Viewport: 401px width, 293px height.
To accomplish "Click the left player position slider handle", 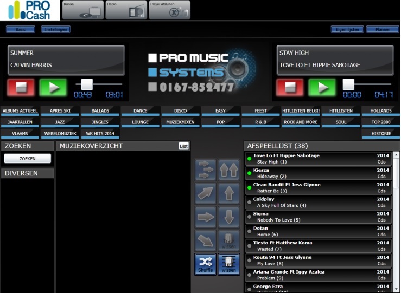I will point(87,84).
